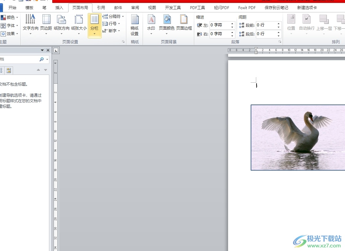Click the tab stop selector on ruler

[56, 50]
